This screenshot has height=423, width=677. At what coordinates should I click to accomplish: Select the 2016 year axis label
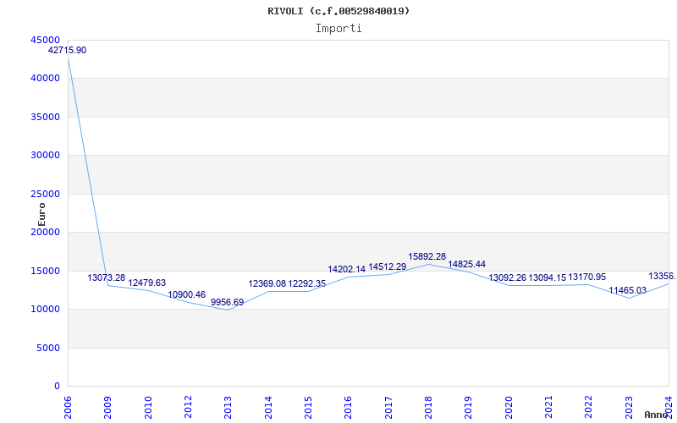[349, 408]
